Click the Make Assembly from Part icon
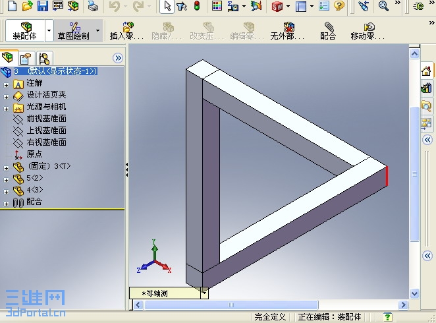Image resolution: width=436 pixels, height=323 pixels. pos(73,5)
